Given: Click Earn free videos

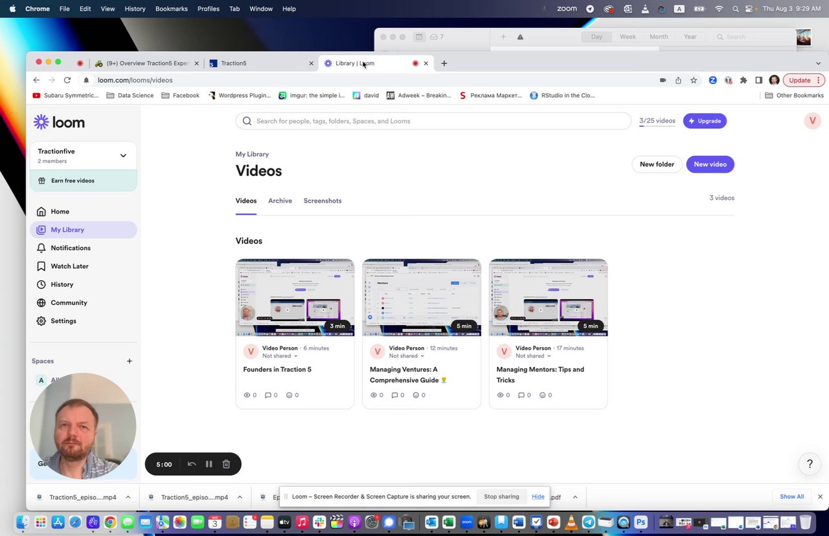Looking at the screenshot, I should (83, 181).
